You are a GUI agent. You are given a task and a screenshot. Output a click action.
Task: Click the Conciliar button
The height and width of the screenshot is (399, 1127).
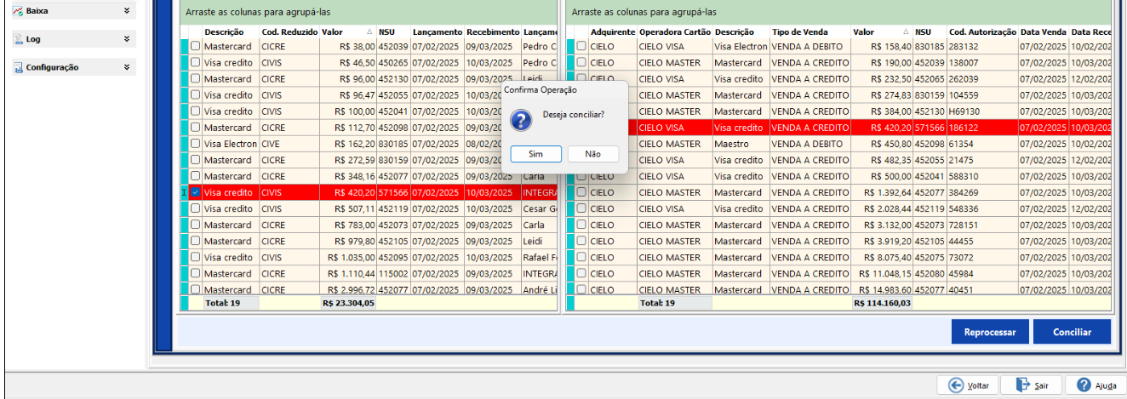point(1073,332)
